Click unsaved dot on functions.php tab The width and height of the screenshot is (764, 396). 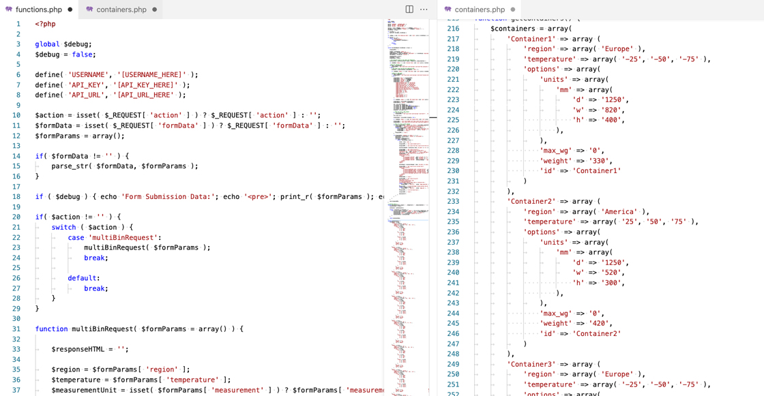pyautogui.click(x=70, y=10)
